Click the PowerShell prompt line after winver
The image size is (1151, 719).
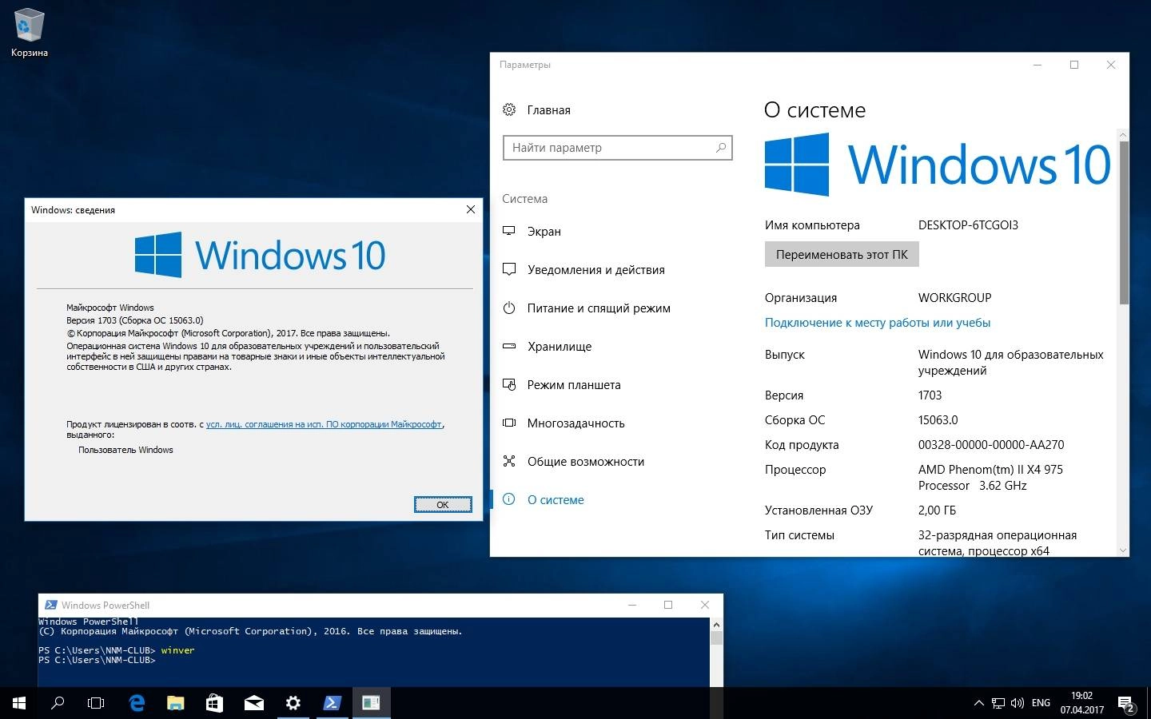[x=97, y=660]
